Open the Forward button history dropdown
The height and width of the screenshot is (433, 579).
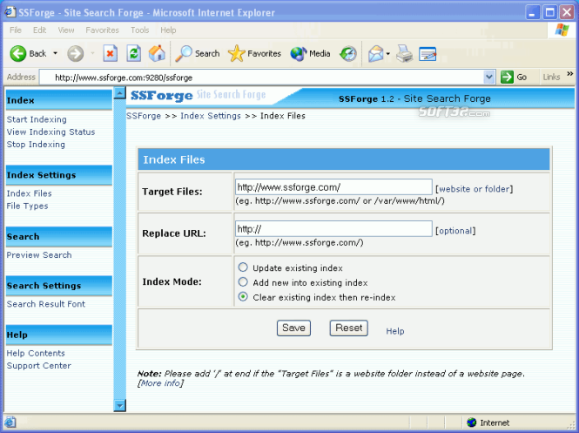92,53
